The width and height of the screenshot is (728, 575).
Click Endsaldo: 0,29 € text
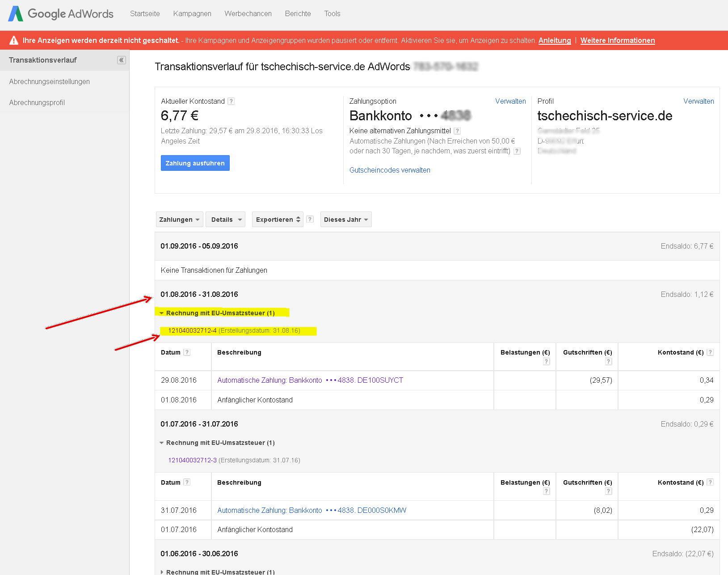click(687, 424)
